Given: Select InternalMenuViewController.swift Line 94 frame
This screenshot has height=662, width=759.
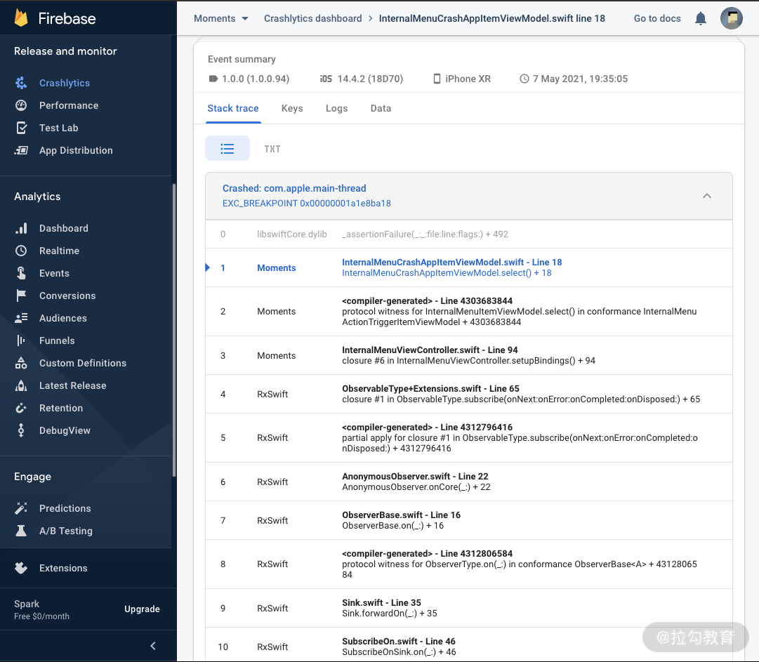Looking at the screenshot, I should coord(468,355).
